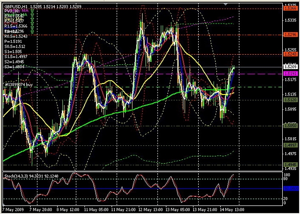This screenshot has width=300, height=214.
Task: Click the blue 50.0000 stochastic level tag
Action: [291, 189]
